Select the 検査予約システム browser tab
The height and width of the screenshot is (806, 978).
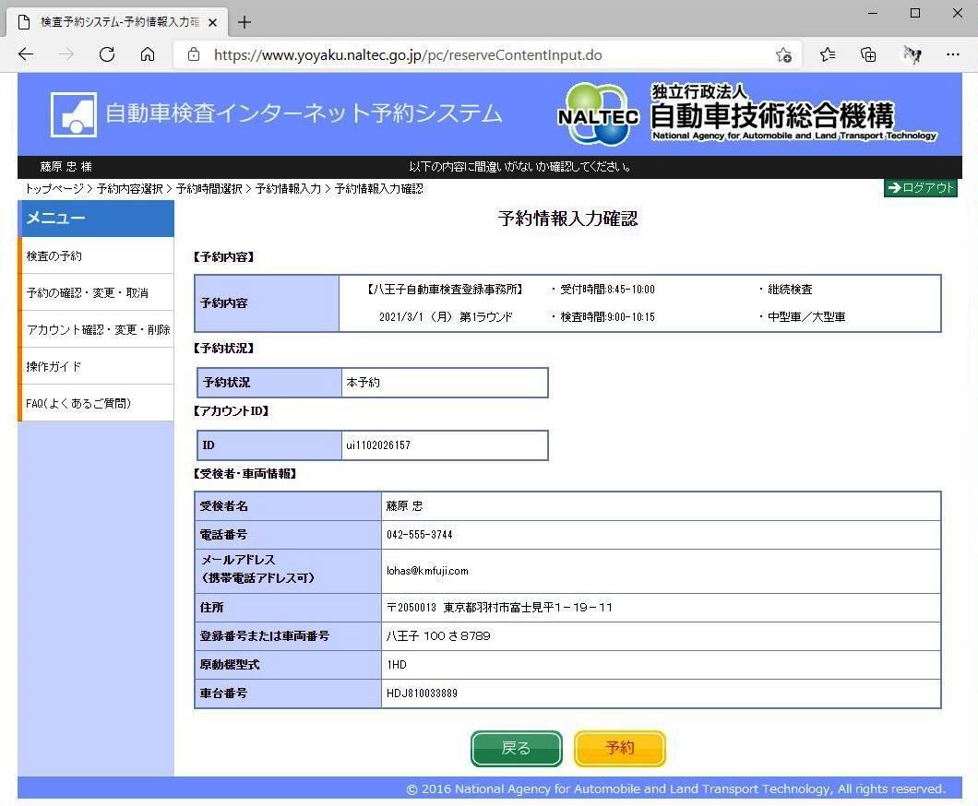[x=117, y=22]
